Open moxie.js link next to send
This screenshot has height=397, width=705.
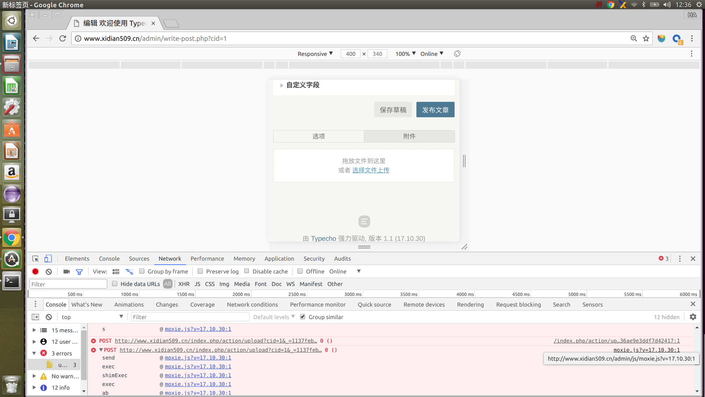pos(198,358)
